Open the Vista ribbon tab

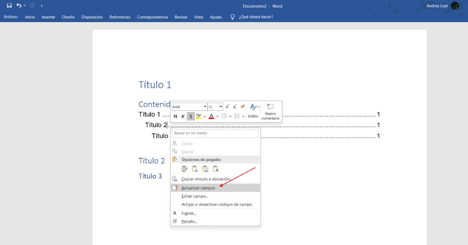click(199, 17)
